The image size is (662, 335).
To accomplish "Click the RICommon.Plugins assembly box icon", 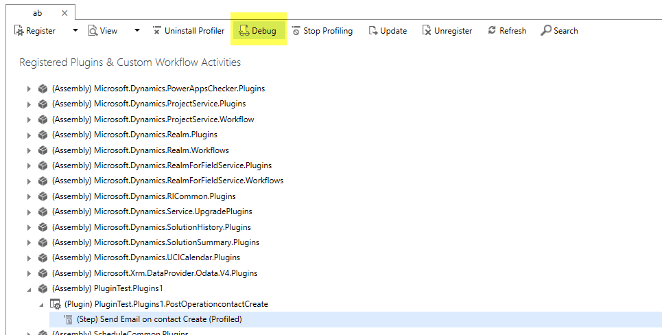I will click(x=43, y=196).
